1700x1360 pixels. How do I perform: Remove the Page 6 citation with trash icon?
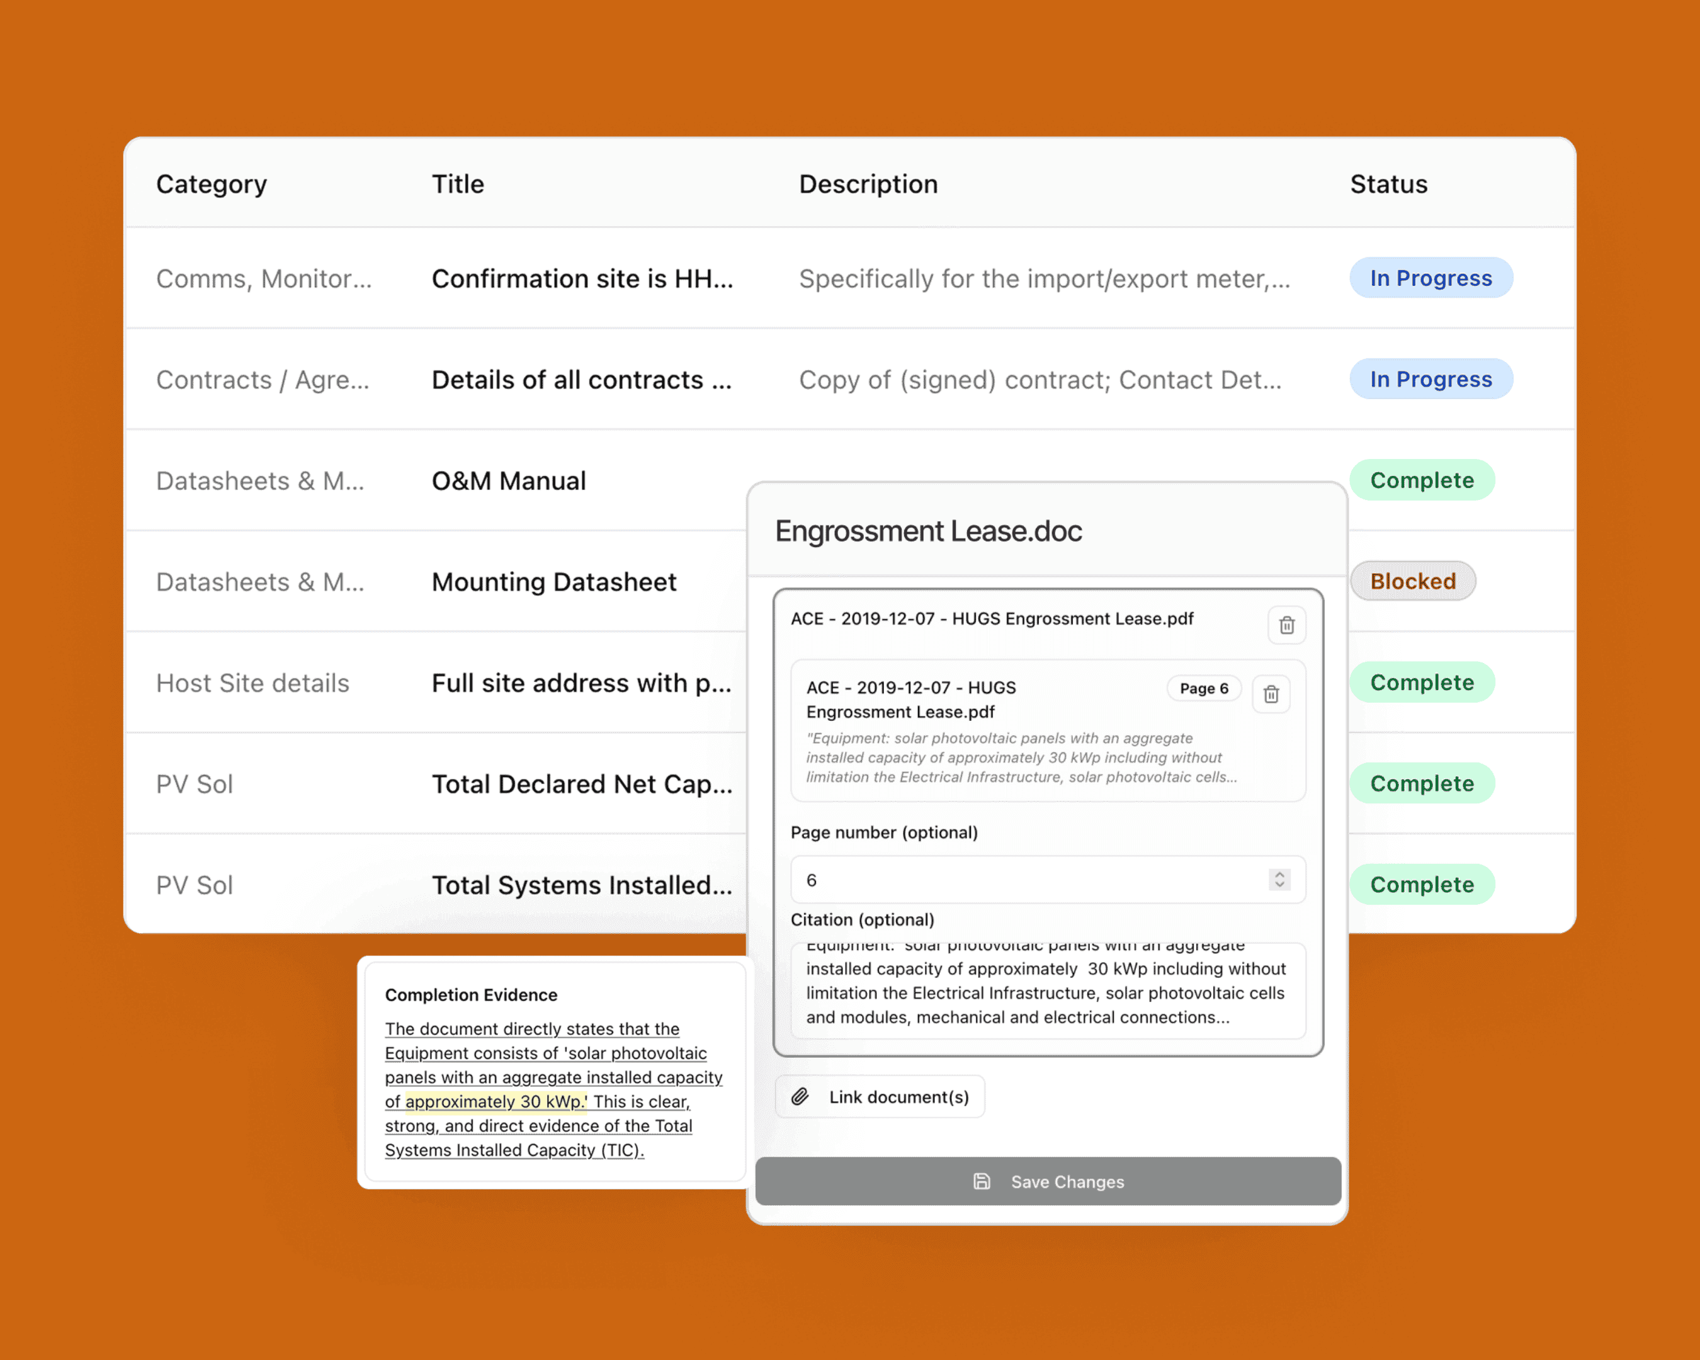[x=1270, y=694]
